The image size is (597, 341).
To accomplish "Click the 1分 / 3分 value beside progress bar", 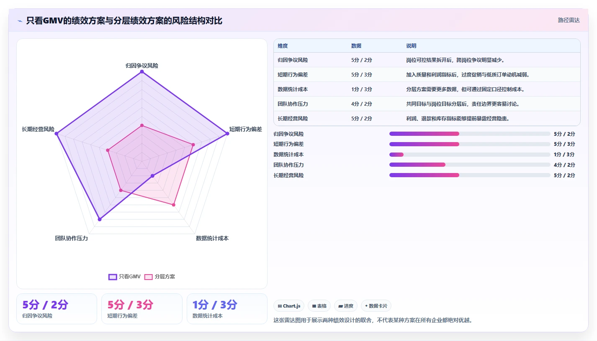I will pyautogui.click(x=564, y=155).
